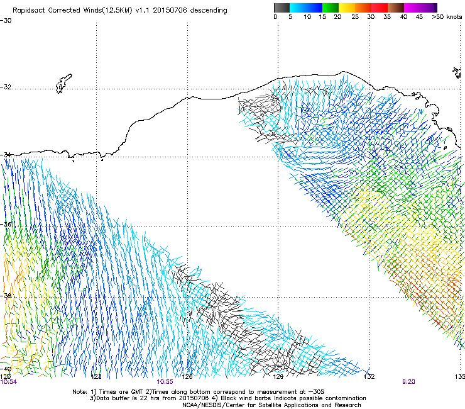Click the -30 latitude label
Image resolution: width=465 pixels, height=409 pixels.
click(6, 21)
